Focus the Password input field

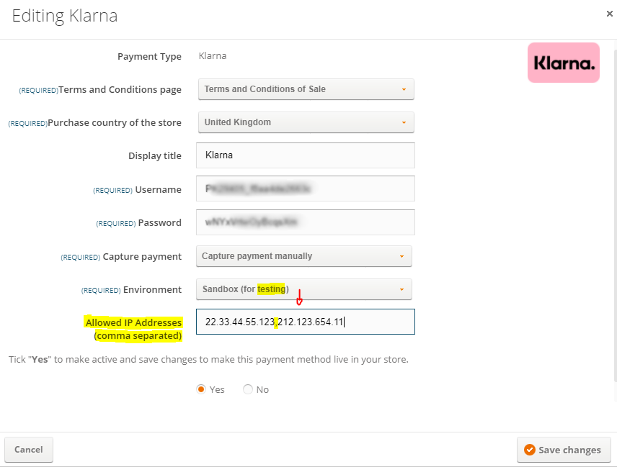(x=306, y=222)
